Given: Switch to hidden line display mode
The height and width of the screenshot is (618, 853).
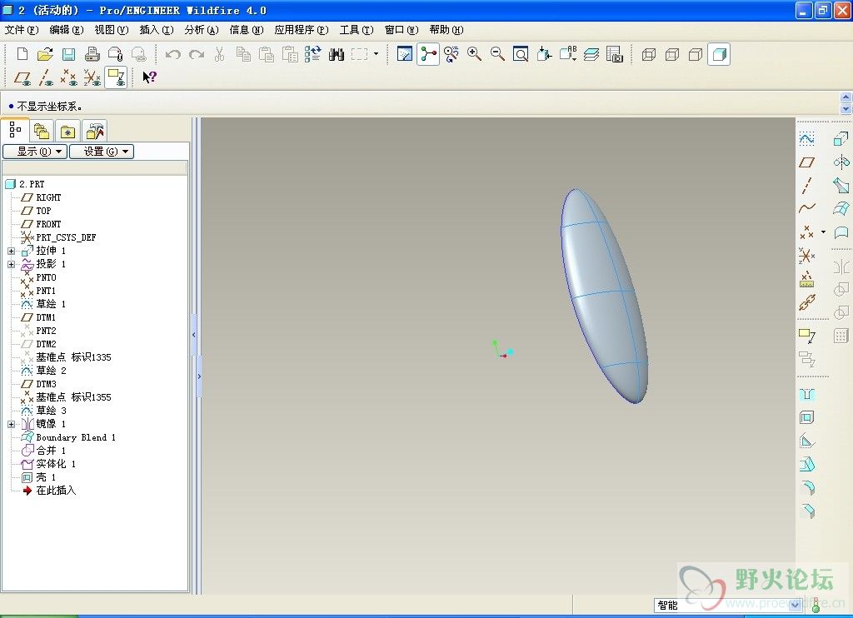Looking at the screenshot, I should pyautogui.click(x=672, y=54).
